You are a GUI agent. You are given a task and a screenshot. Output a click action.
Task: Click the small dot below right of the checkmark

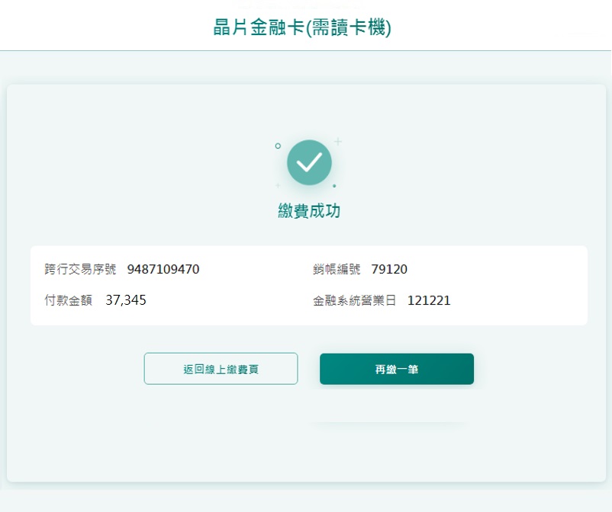coord(334,186)
